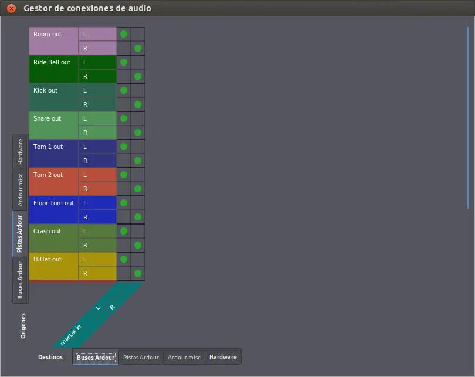Toggle Snare out L to master L connection
475x377 pixels.
[x=124, y=118]
